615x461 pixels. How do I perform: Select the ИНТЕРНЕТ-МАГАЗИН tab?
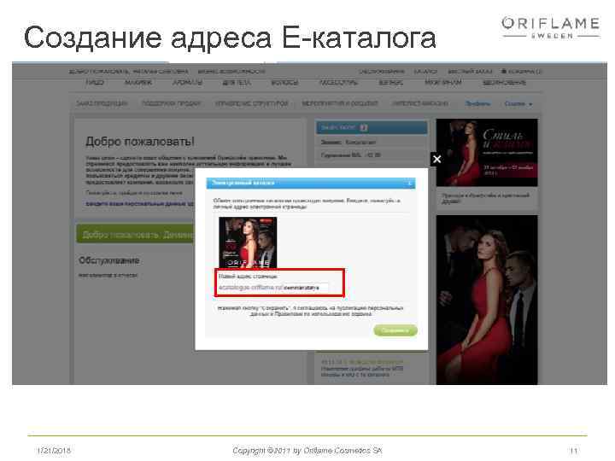(x=420, y=103)
